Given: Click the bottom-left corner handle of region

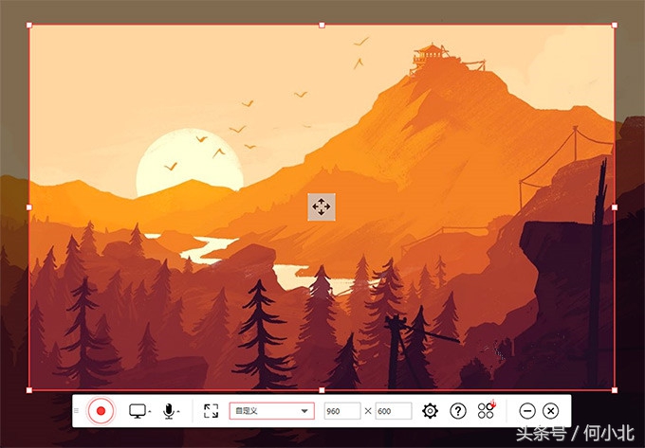Looking at the screenshot, I should click(x=29, y=390).
